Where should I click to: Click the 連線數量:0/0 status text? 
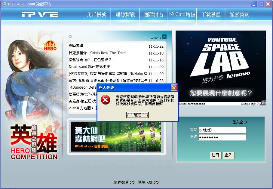(x=124, y=182)
